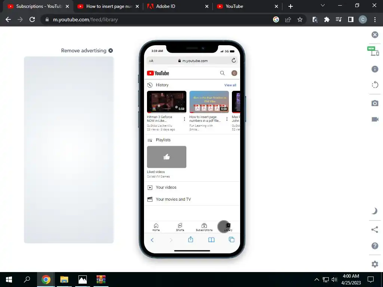Open the help question mark icon
Image resolution: width=383 pixels, height=287 pixels.
click(375, 246)
